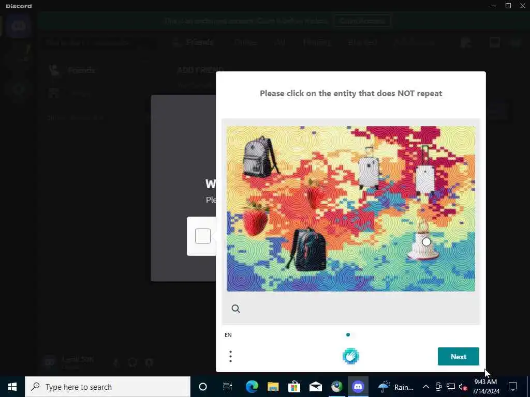This screenshot has width=530, height=397.
Task: Click the magnifier zoom icon below image
Action: coord(236,309)
